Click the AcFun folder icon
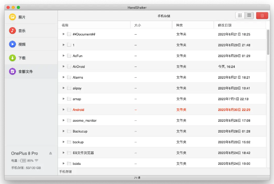274x184 pixels. pos(69,56)
